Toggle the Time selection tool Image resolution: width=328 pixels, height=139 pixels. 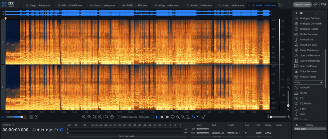tap(156, 117)
